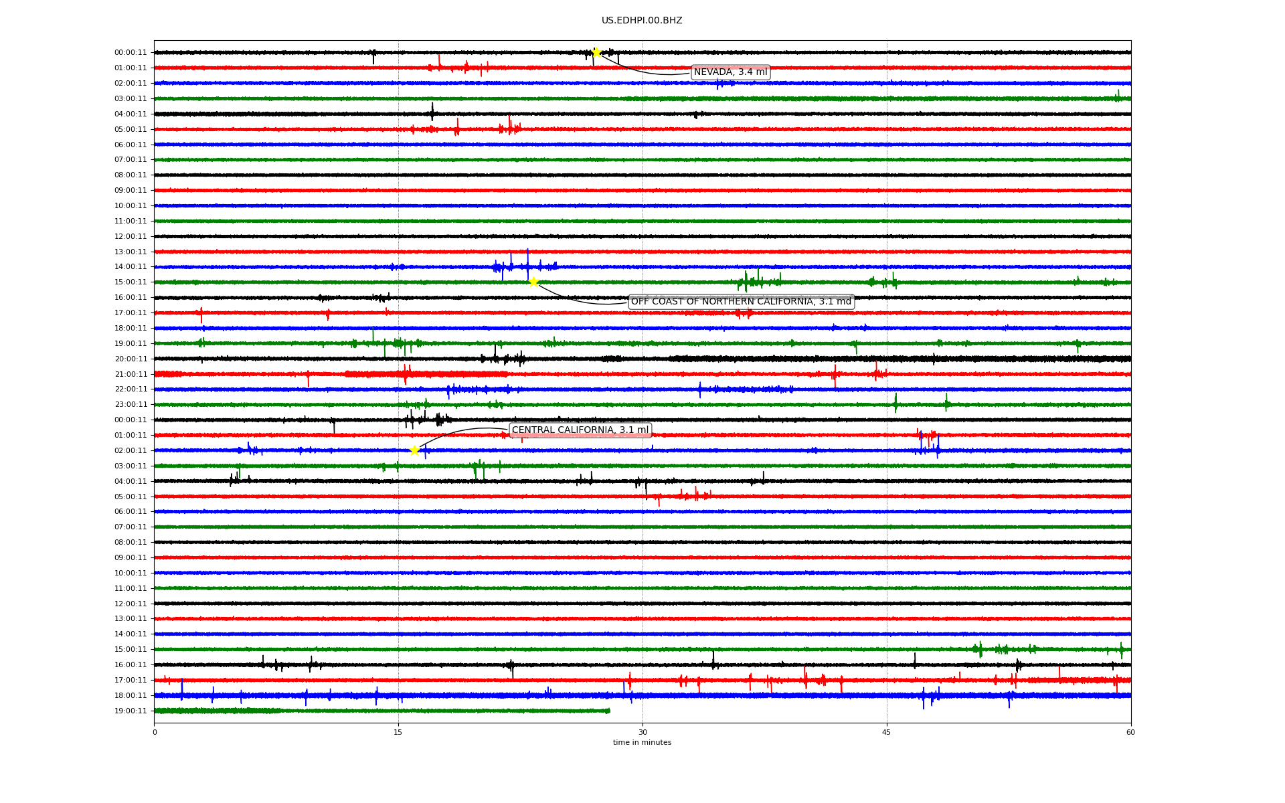Click the x-axis tick label 60
Viewport: 1285px width, 803px height.
[1130, 732]
